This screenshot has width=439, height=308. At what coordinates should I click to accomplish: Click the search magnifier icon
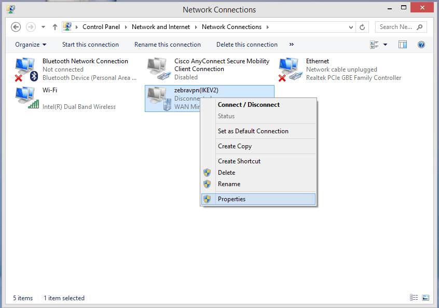pyautogui.click(x=419, y=27)
